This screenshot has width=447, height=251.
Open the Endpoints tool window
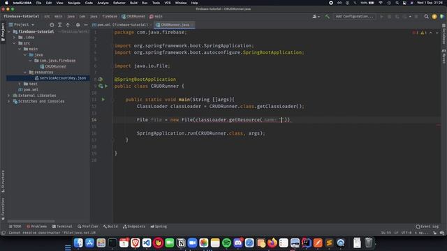pyautogui.click(x=134, y=227)
